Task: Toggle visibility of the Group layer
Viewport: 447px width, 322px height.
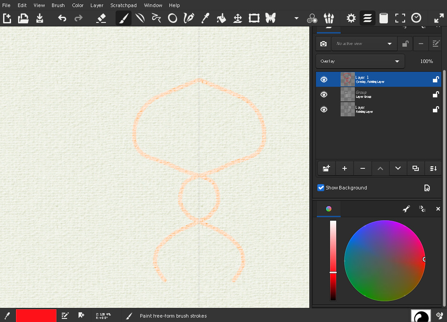Action: [324, 94]
